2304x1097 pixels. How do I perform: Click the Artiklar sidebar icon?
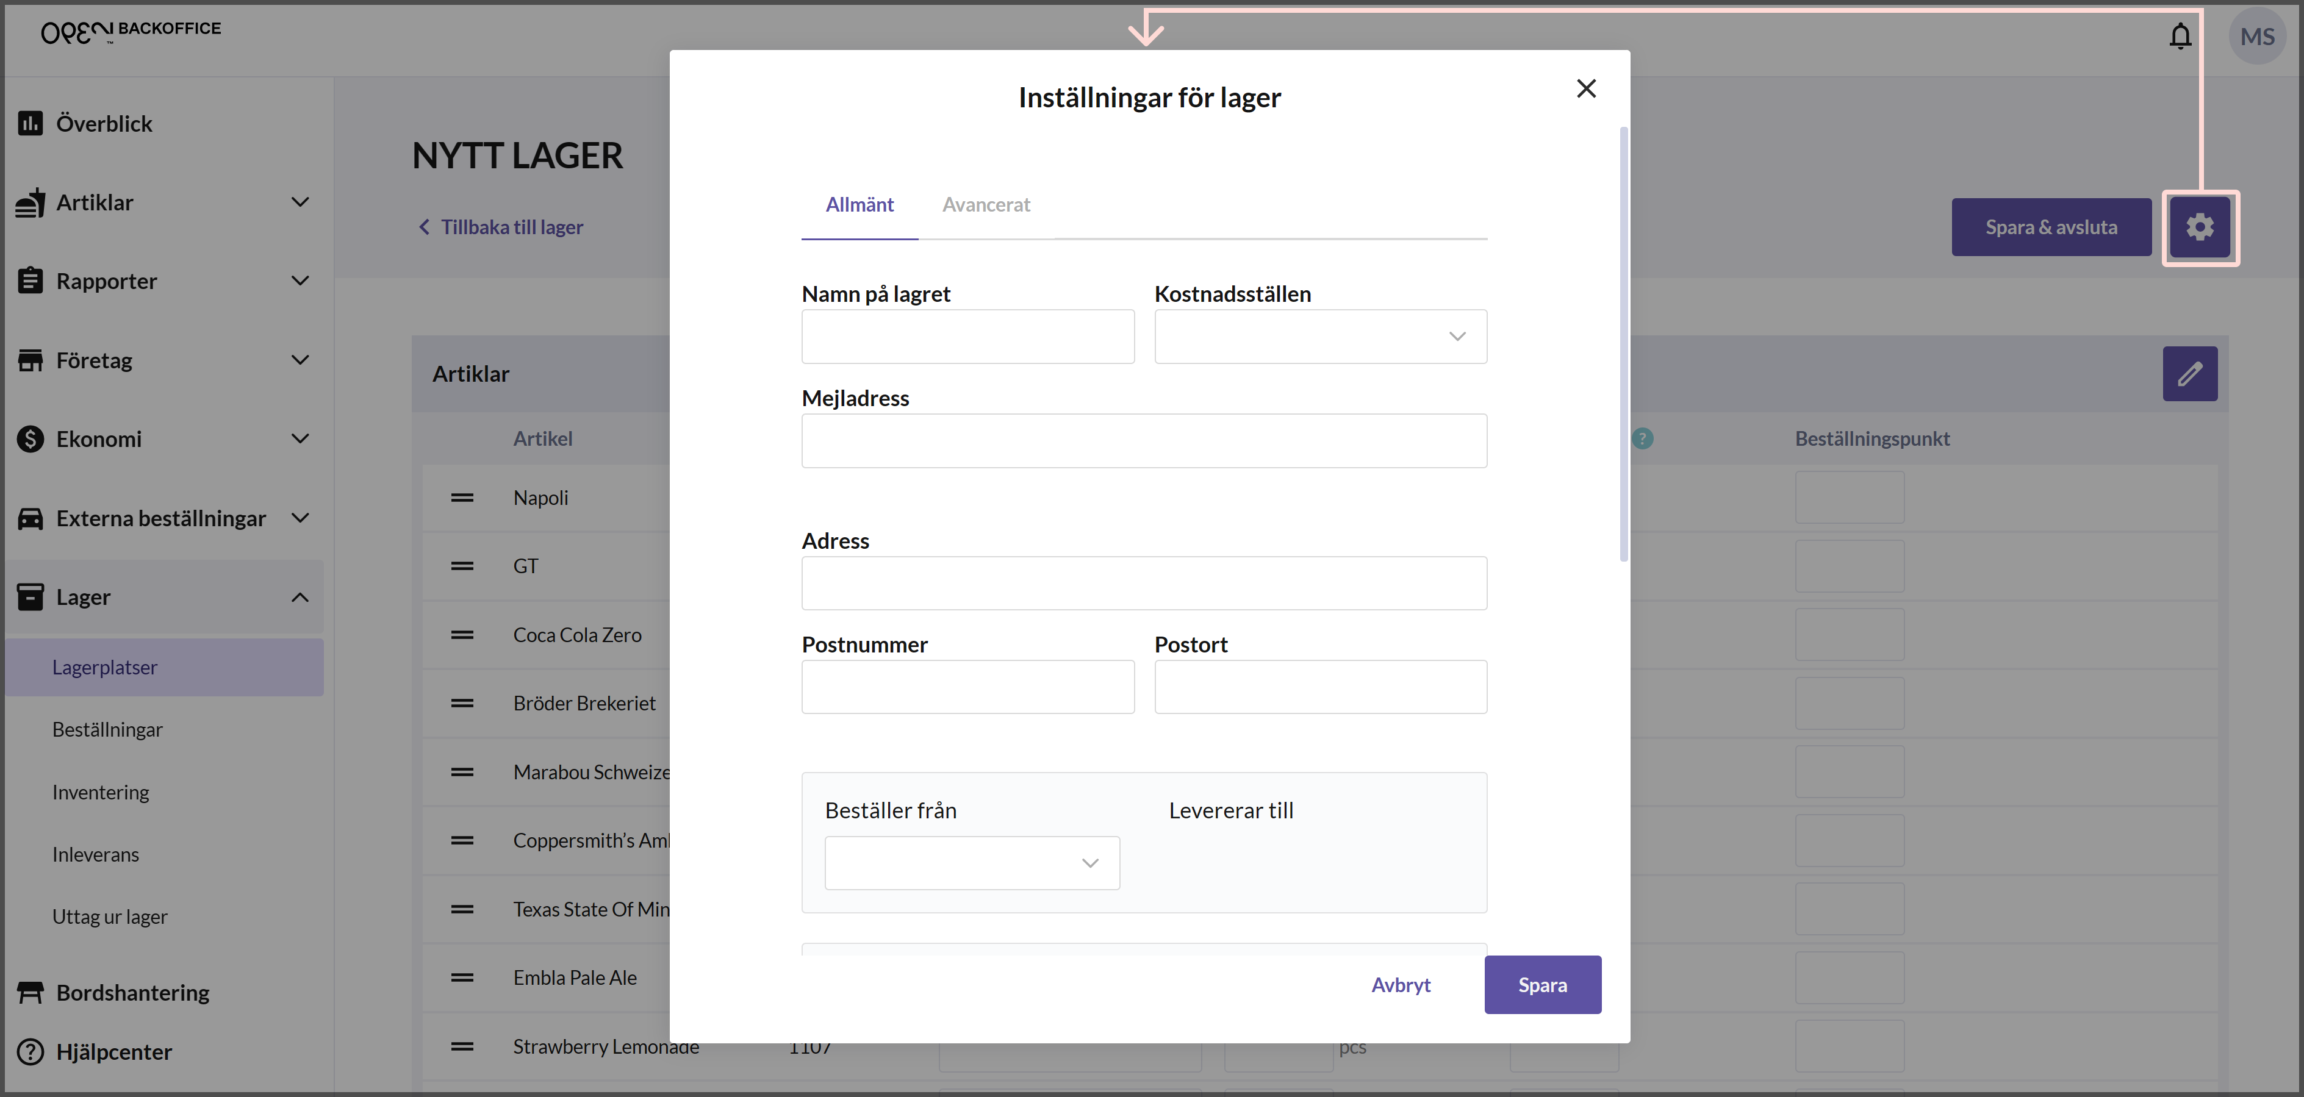pos(31,202)
